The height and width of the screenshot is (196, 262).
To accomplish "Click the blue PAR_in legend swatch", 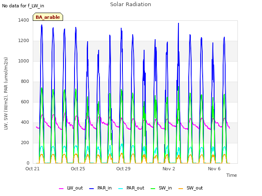I will [92, 189].
